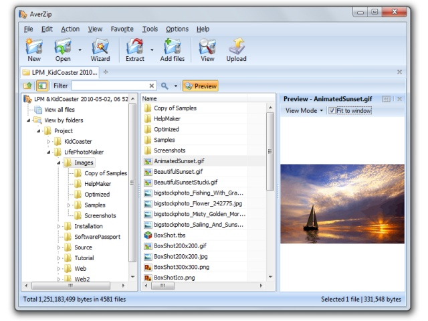Toggle the Preview pane button
This screenshot has height=321, width=428.
pos(201,86)
